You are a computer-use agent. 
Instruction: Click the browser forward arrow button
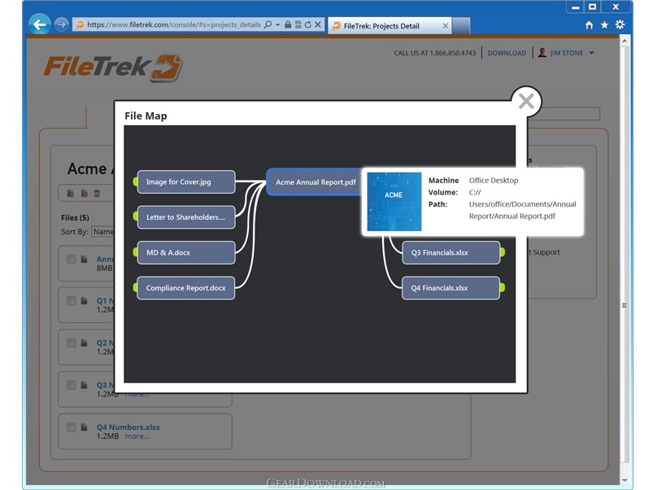tap(61, 24)
